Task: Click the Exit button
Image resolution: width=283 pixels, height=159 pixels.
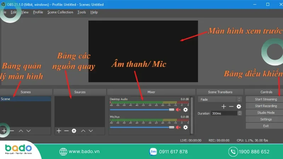Action: (264, 126)
